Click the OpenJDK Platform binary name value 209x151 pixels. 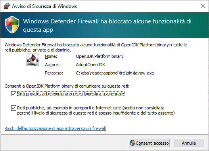tap(100, 56)
